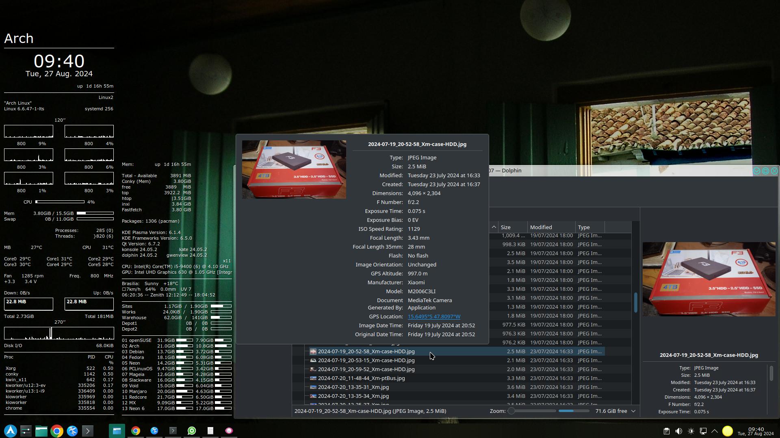The height and width of the screenshot is (438, 780).
Task: Click the file list vertical scrollbar
Action: pos(635,303)
